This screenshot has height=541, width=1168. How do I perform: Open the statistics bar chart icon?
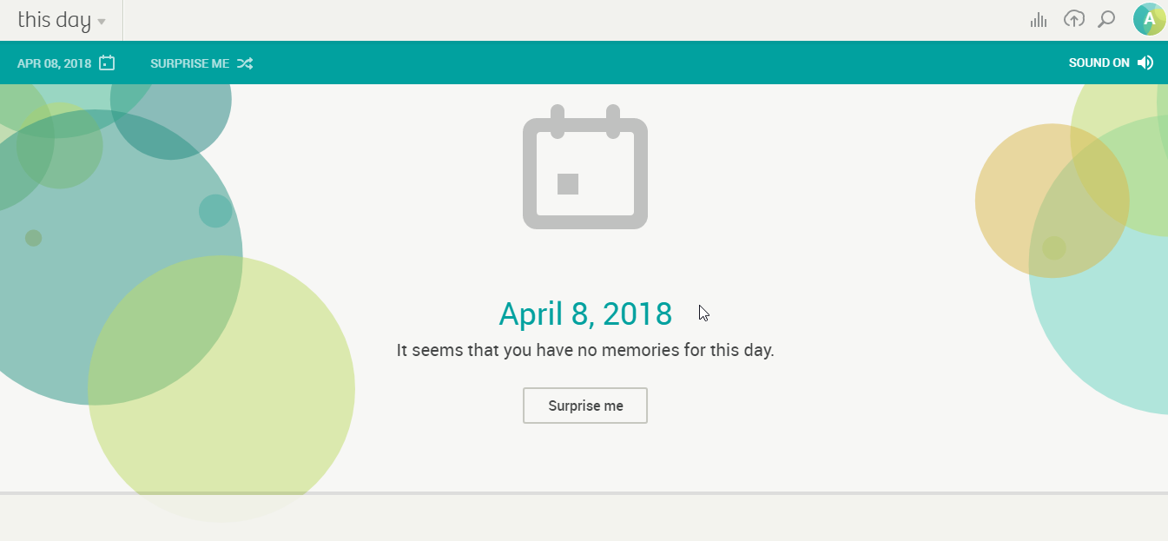(x=1038, y=20)
